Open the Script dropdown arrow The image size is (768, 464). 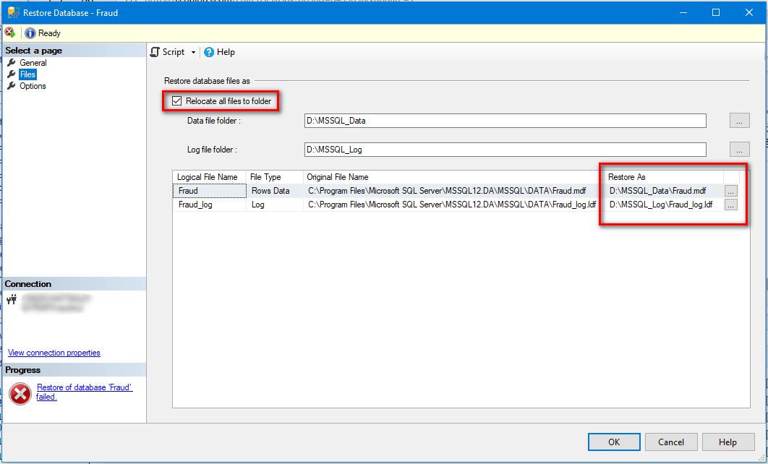pos(193,52)
